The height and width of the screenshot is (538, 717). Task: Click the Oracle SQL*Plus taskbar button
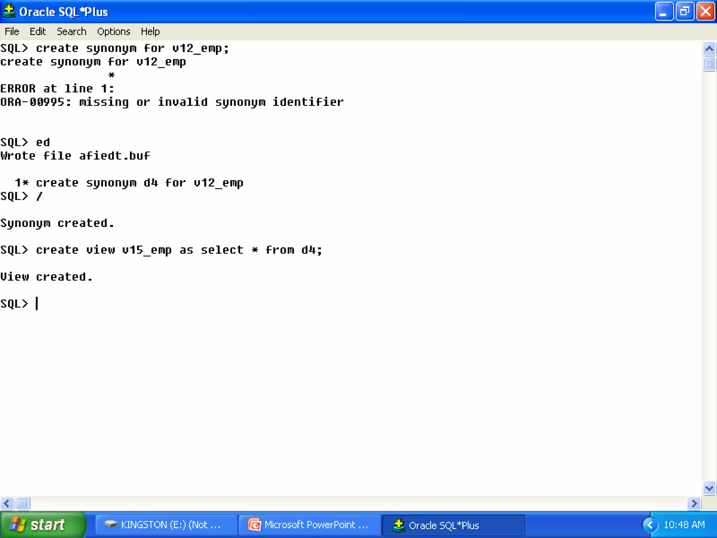coord(453,525)
